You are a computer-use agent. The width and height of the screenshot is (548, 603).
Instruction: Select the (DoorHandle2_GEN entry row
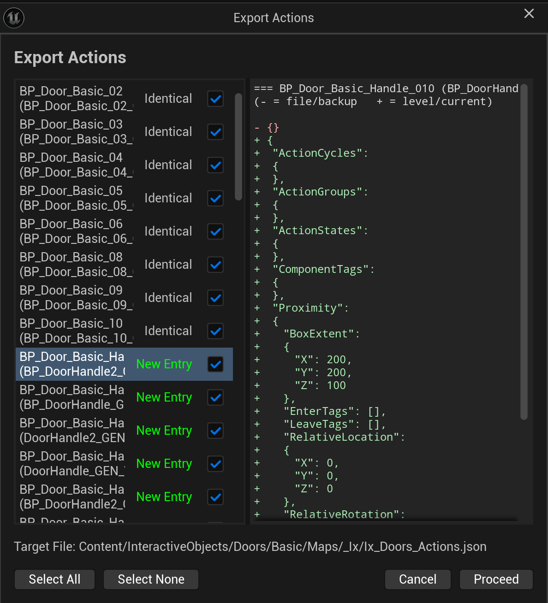tap(124, 431)
